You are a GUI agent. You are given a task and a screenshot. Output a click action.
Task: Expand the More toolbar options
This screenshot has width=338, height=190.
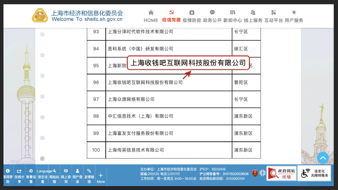click(x=100, y=177)
